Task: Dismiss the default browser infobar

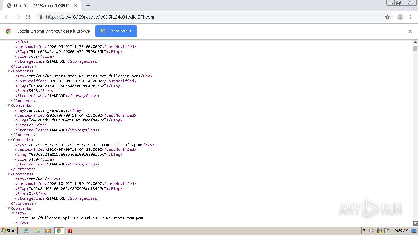Action: (x=410, y=31)
